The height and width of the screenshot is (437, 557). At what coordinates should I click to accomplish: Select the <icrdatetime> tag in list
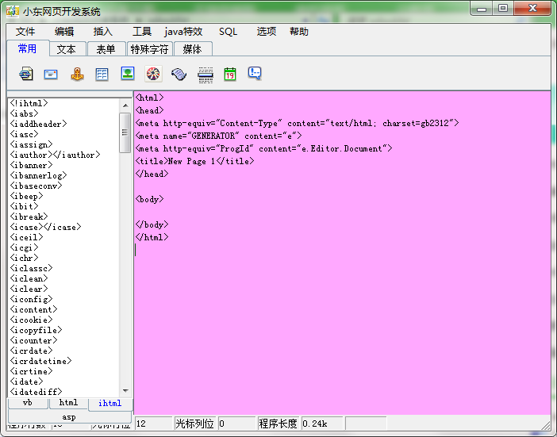(40, 361)
